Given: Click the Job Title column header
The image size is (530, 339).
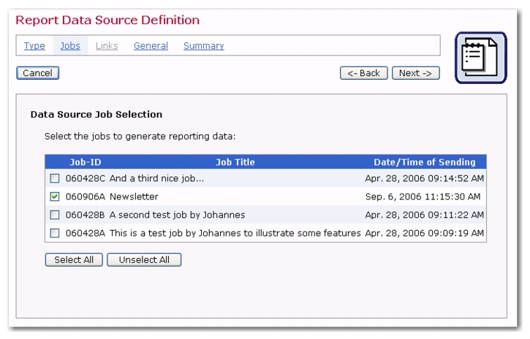Looking at the screenshot, I should coord(235,162).
